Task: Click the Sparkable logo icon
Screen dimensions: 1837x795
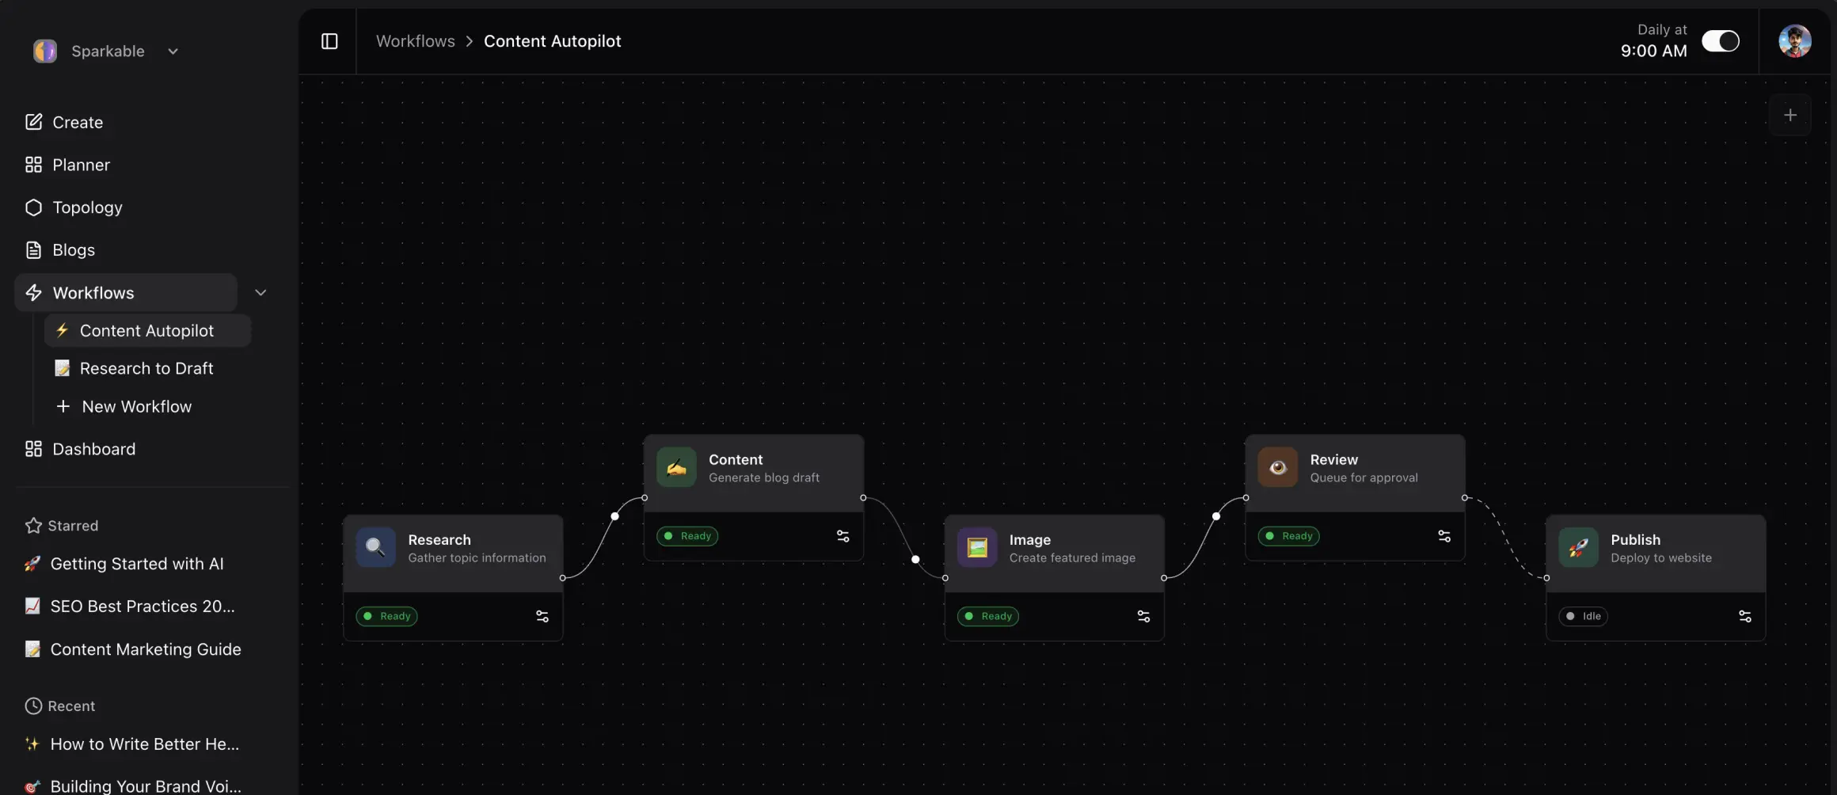Action: (45, 51)
